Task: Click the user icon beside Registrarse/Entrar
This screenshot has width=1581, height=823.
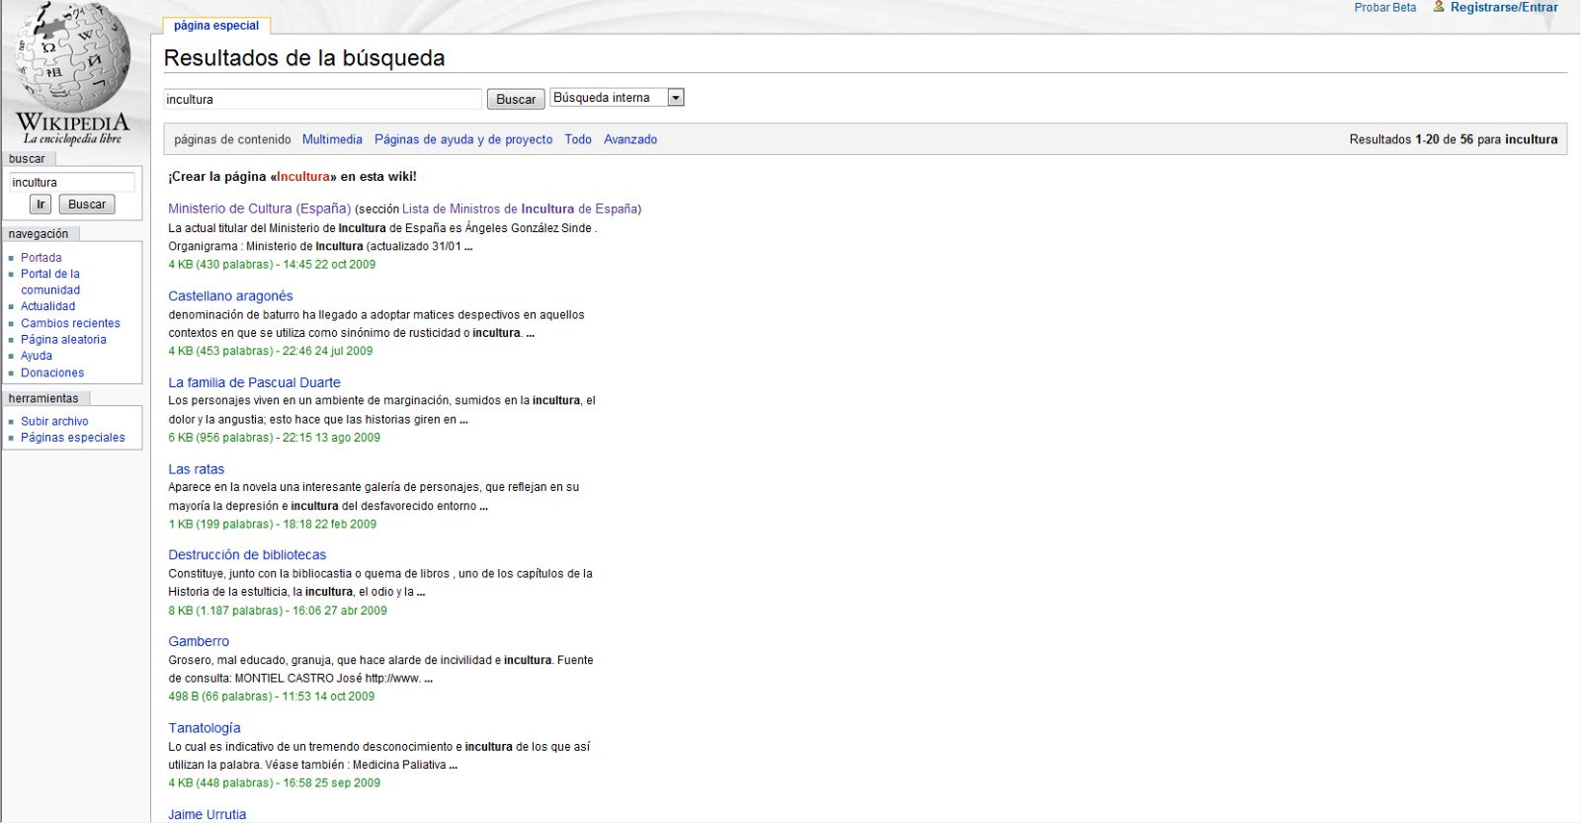Action: 1439,6
